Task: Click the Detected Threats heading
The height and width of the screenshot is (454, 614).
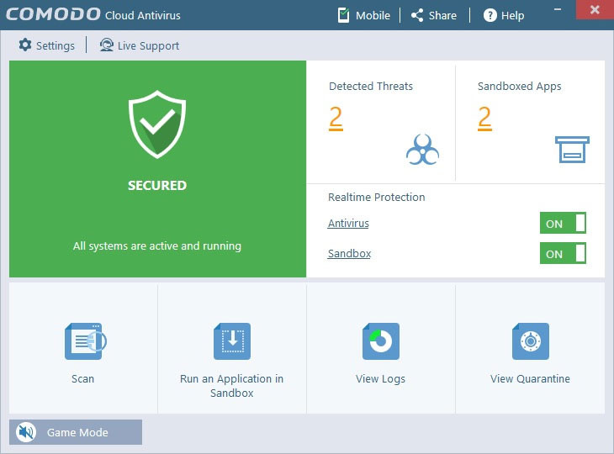Action: tap(371, 86)
